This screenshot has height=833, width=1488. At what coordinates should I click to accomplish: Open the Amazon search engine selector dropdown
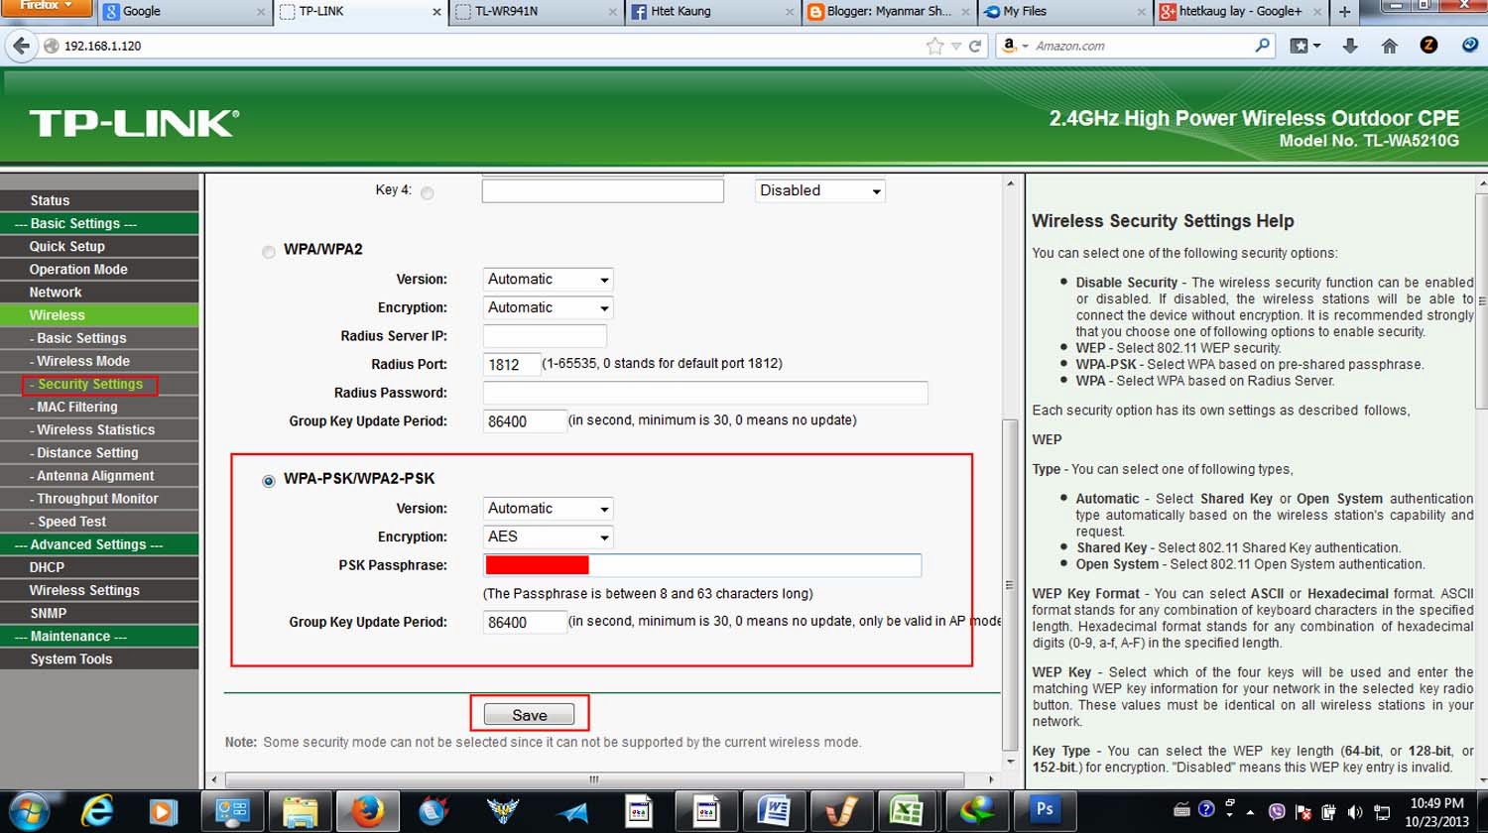tap(1014, 46)
